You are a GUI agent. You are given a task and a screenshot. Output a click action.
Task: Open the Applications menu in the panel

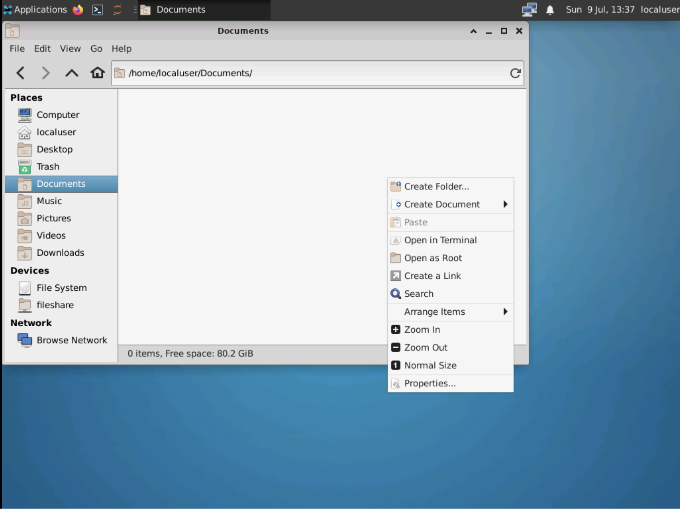point(35,10)
